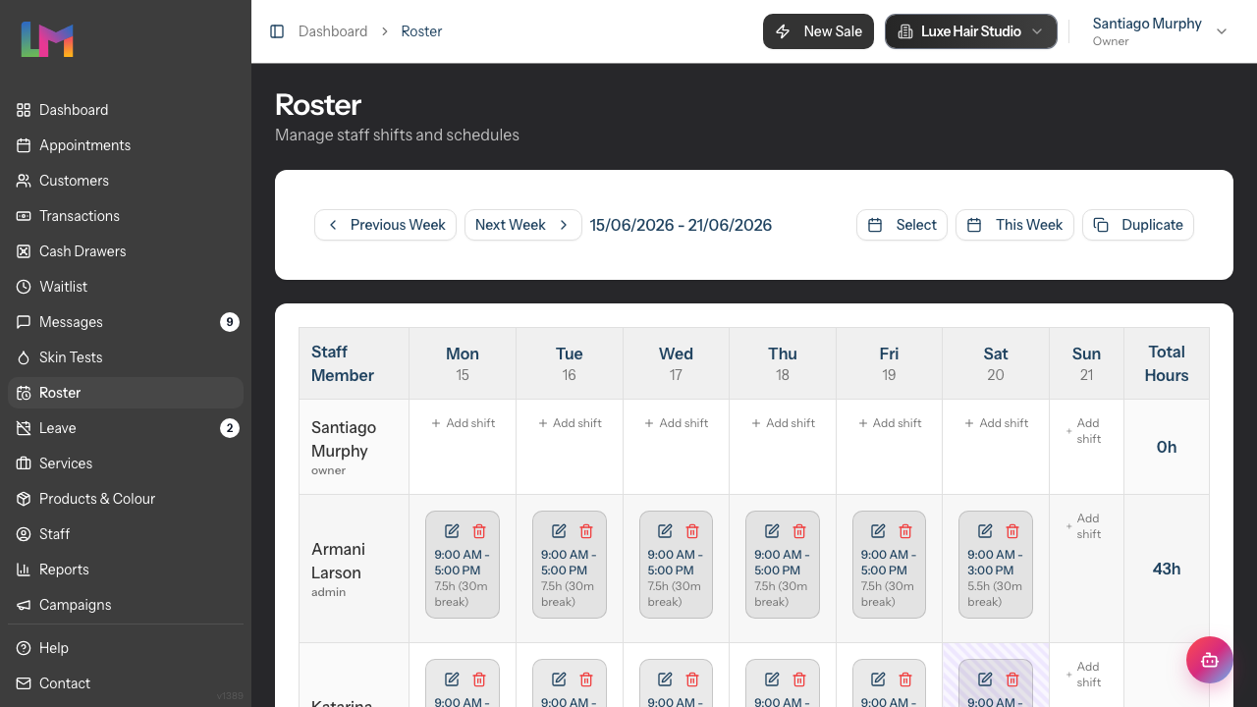
Task: Open Transactions in sidebar
Action: point(126,216)
